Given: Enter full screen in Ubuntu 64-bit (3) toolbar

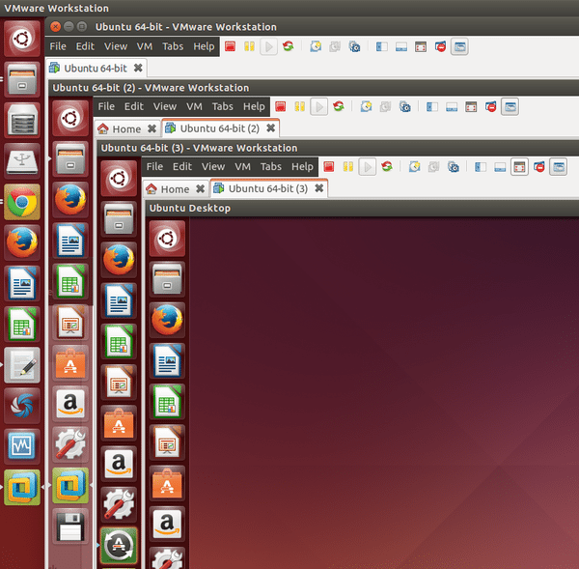Looking at the screenshot, I should (519, 167).
